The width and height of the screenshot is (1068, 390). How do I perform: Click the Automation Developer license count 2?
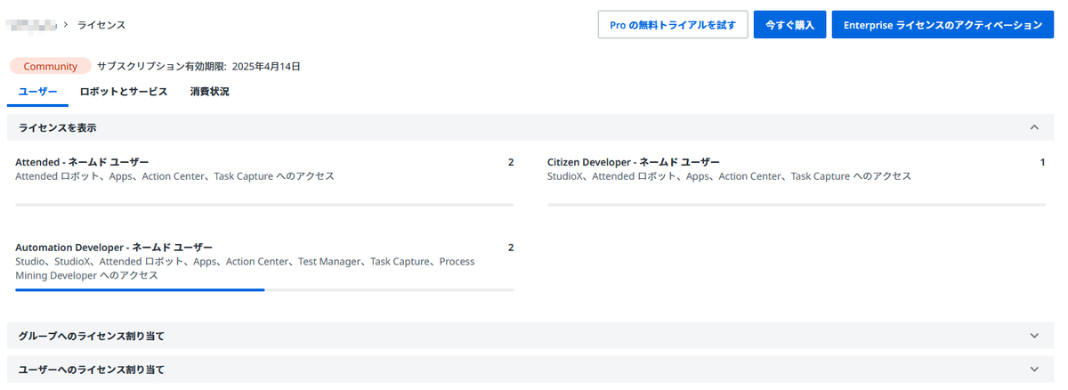(x=511, y=248)
